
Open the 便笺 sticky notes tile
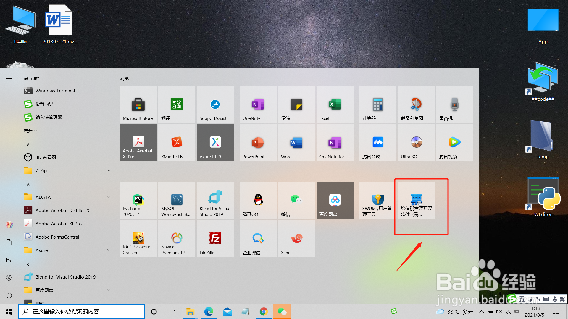coord(296,104)
